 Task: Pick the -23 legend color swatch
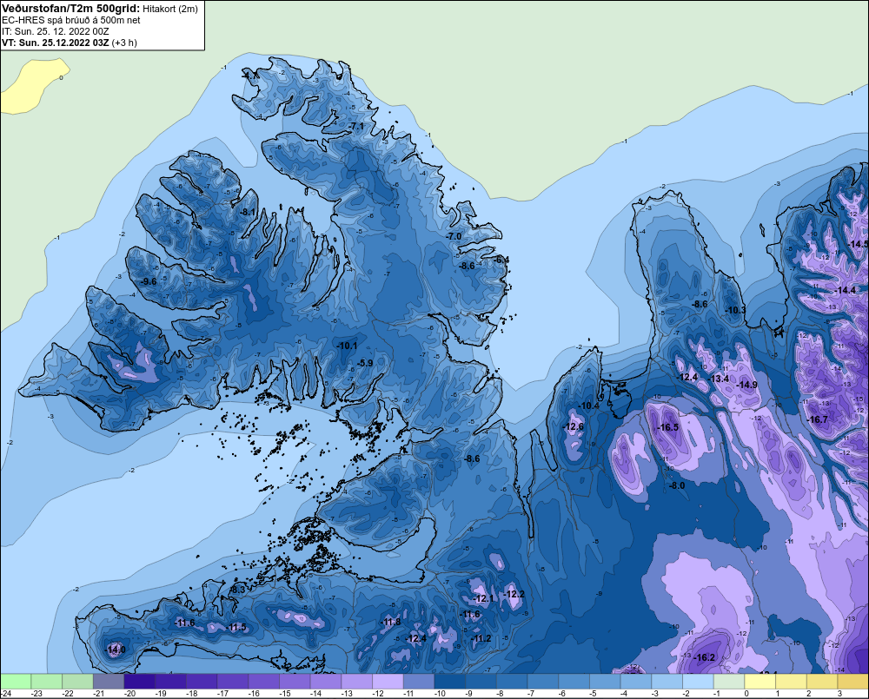point(47,682)
